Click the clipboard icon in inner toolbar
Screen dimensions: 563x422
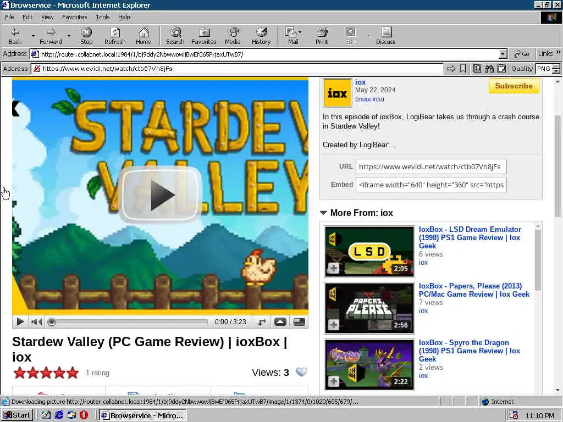click(501, 69)
